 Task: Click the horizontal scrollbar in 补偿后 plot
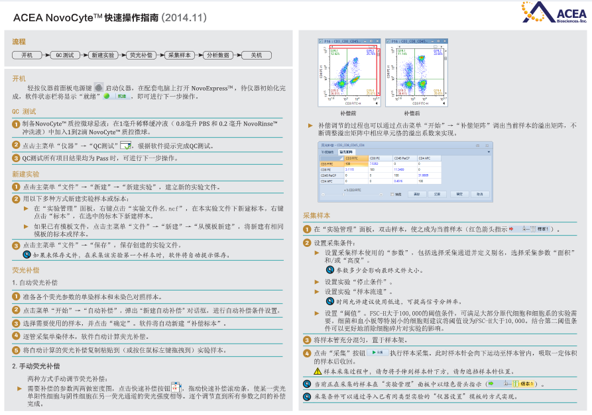pyautogui.click(x=422, y=47)
